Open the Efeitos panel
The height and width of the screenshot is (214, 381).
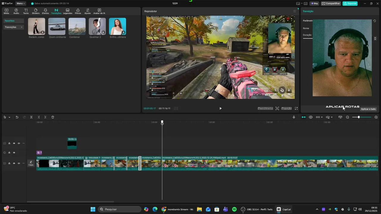(x=45, y=11)
